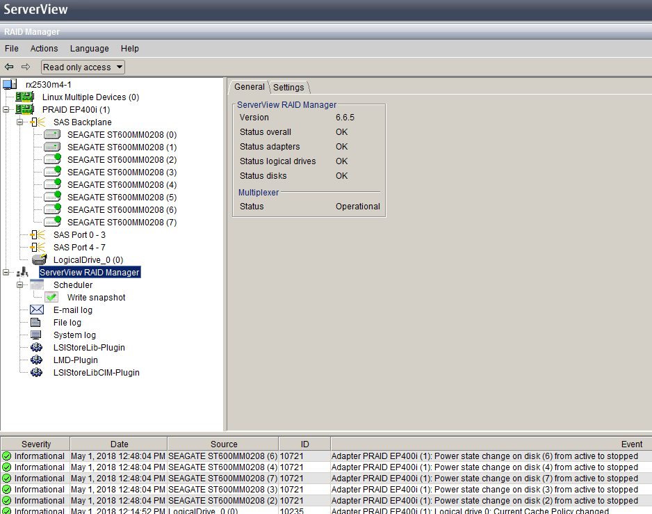This screenshot has height=514, width=652.
Task: Open the Actions menu
Action: click(x=44, y=48)
